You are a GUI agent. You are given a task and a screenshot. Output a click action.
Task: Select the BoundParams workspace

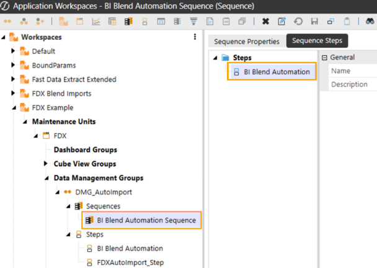point(54,65)
